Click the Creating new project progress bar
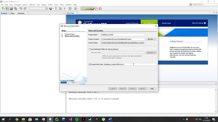The width and height of the screenshot is (218, 122). tap(73, 83)
